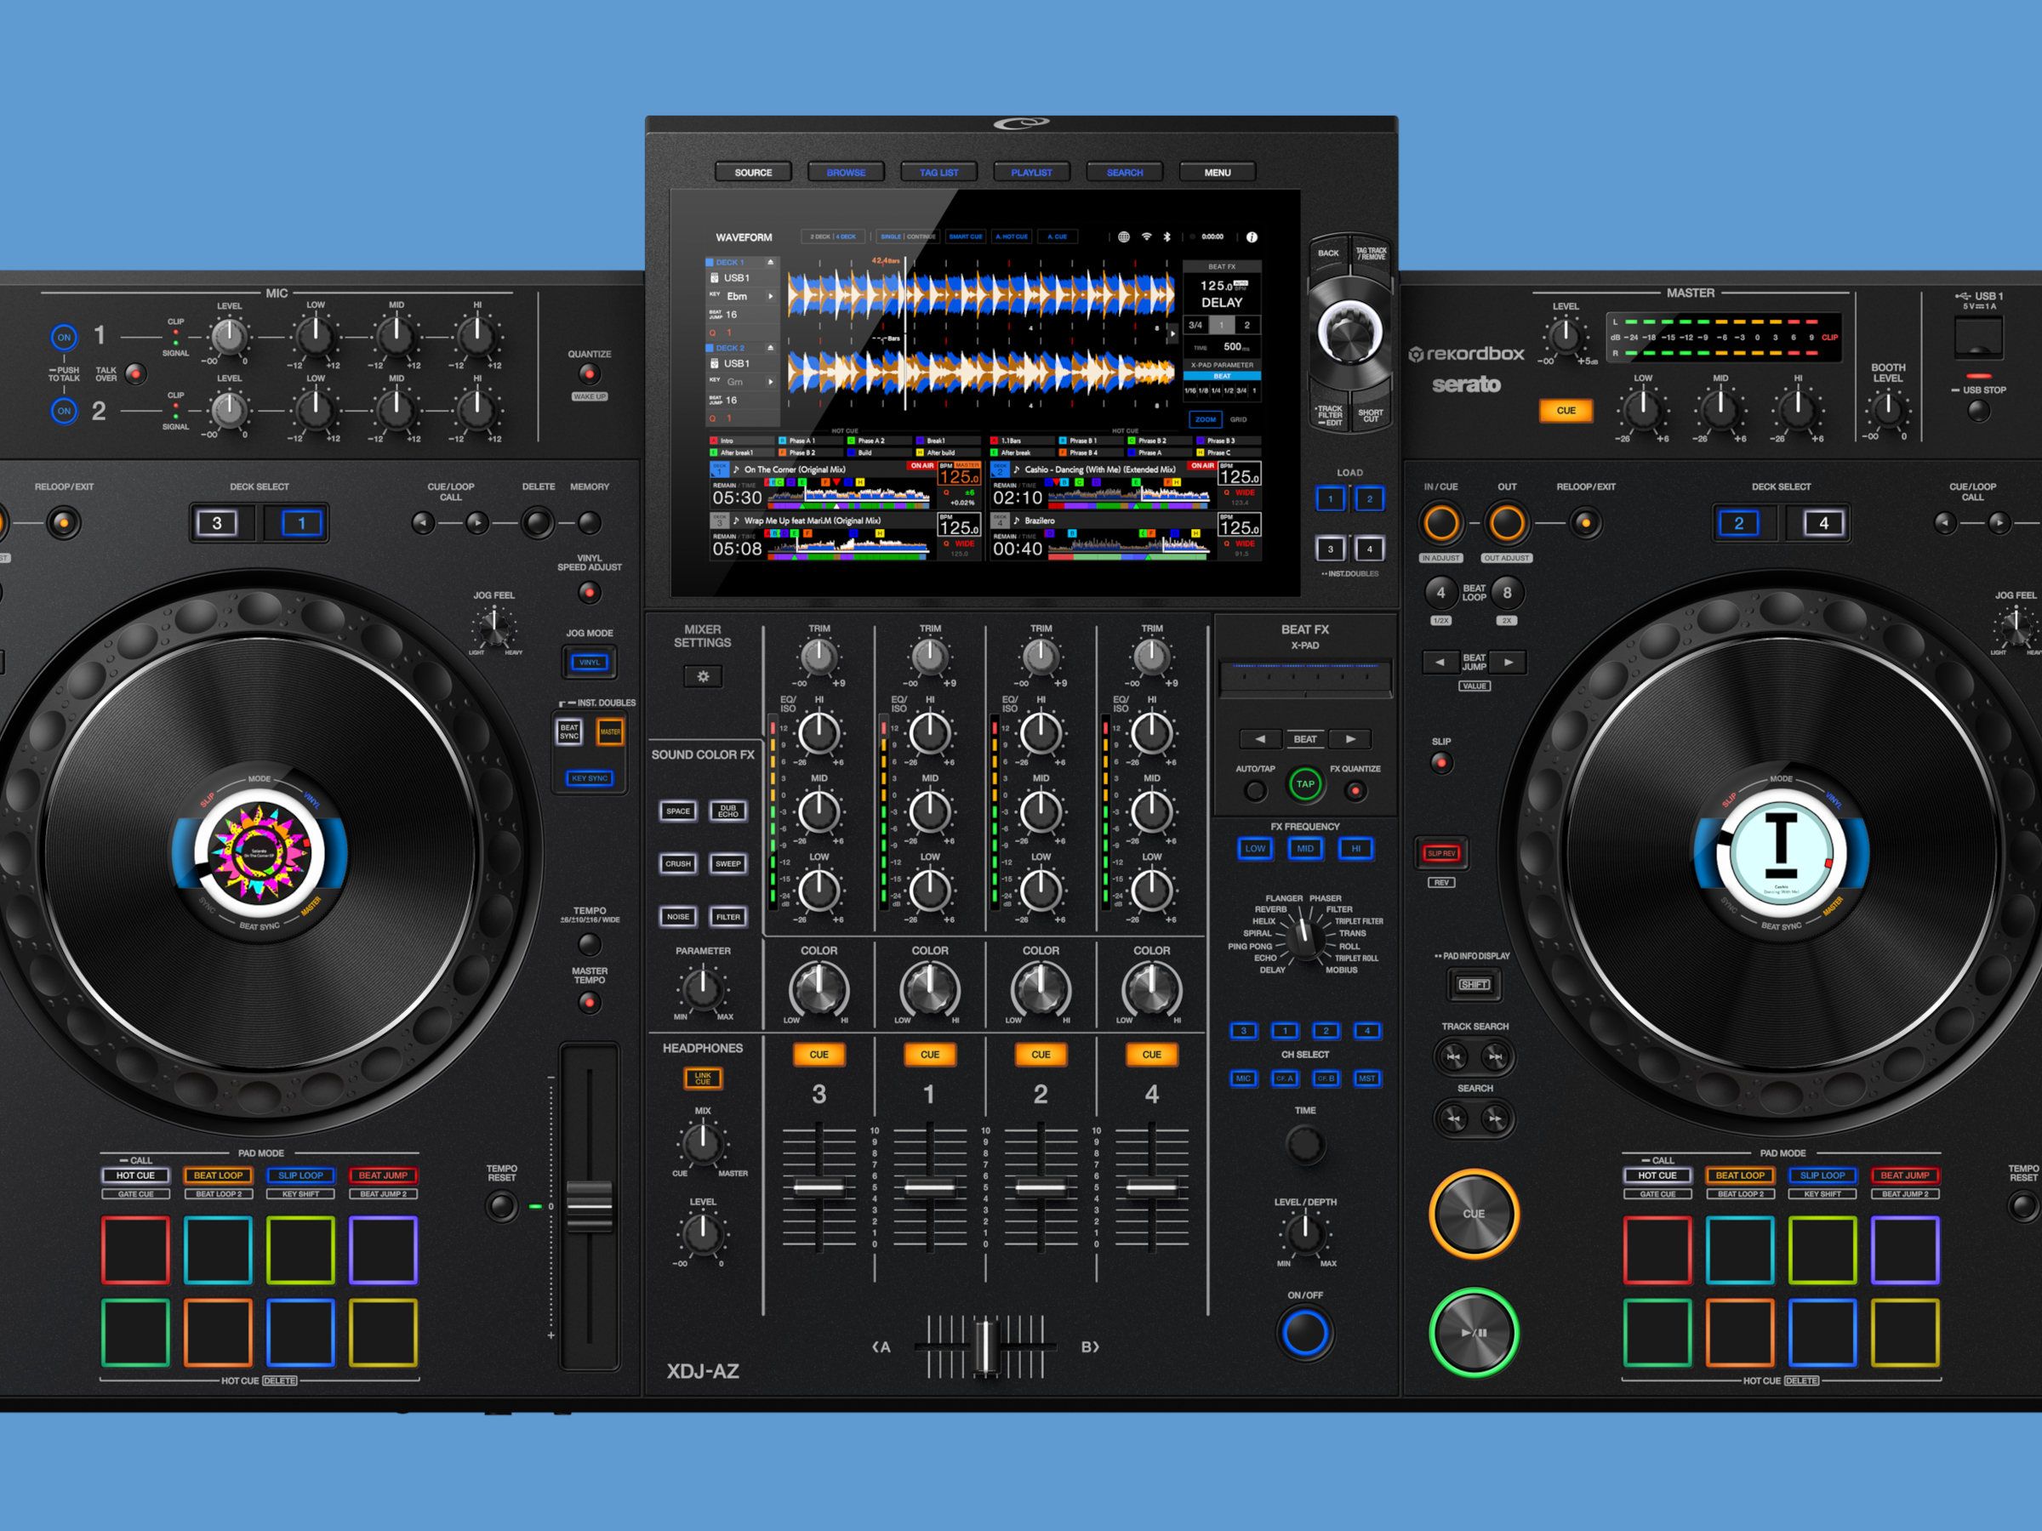Select the Beat Jump left arrow

tap(1440, 662)
